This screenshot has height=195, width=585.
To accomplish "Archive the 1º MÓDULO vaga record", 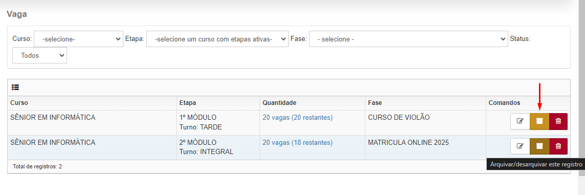I will tap(539, 121).
